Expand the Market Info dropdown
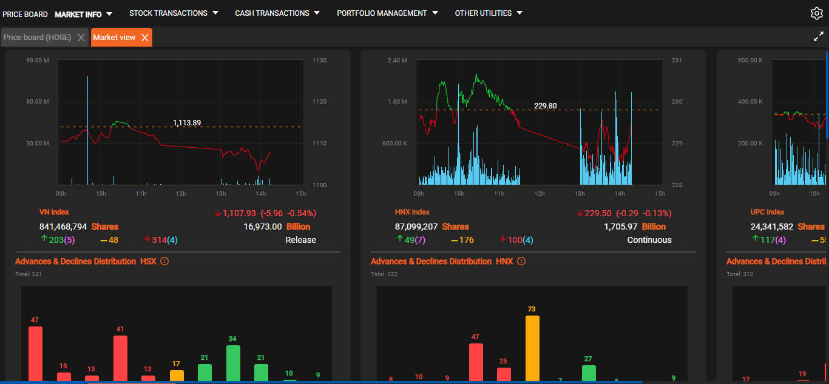This screenshot has height=384, width=829. (109, 13)
